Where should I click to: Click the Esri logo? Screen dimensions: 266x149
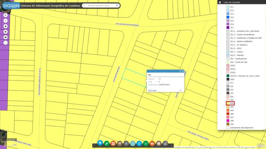click(x=261, y=146)
